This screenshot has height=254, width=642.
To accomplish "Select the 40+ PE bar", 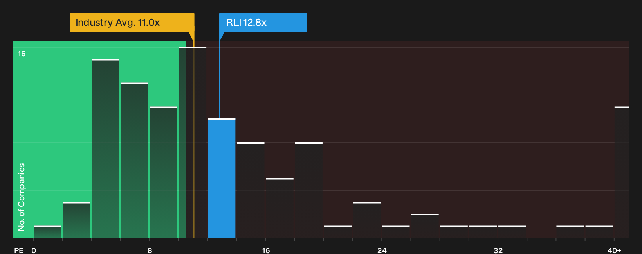I will pos(622,172).
